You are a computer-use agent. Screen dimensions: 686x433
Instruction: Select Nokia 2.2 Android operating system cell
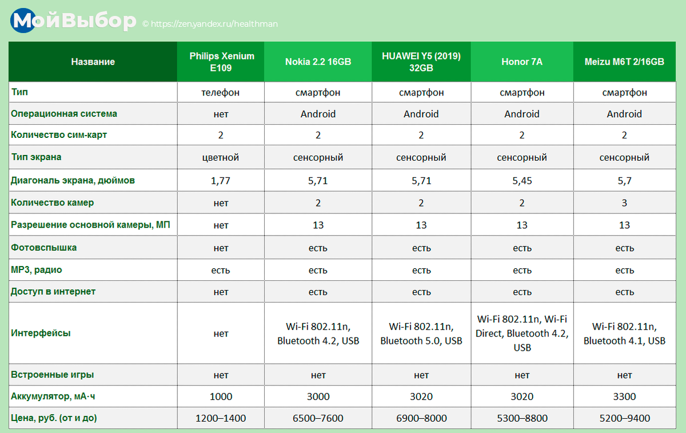(x=318, y=114)
